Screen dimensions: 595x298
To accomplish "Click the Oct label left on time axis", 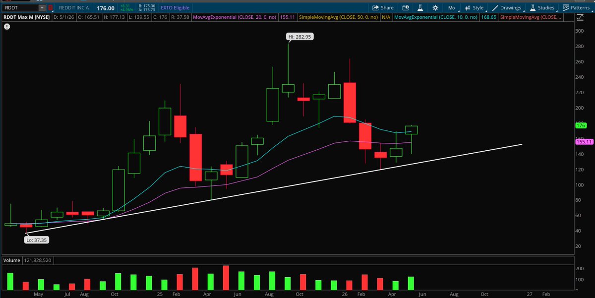I will point(115,294).
